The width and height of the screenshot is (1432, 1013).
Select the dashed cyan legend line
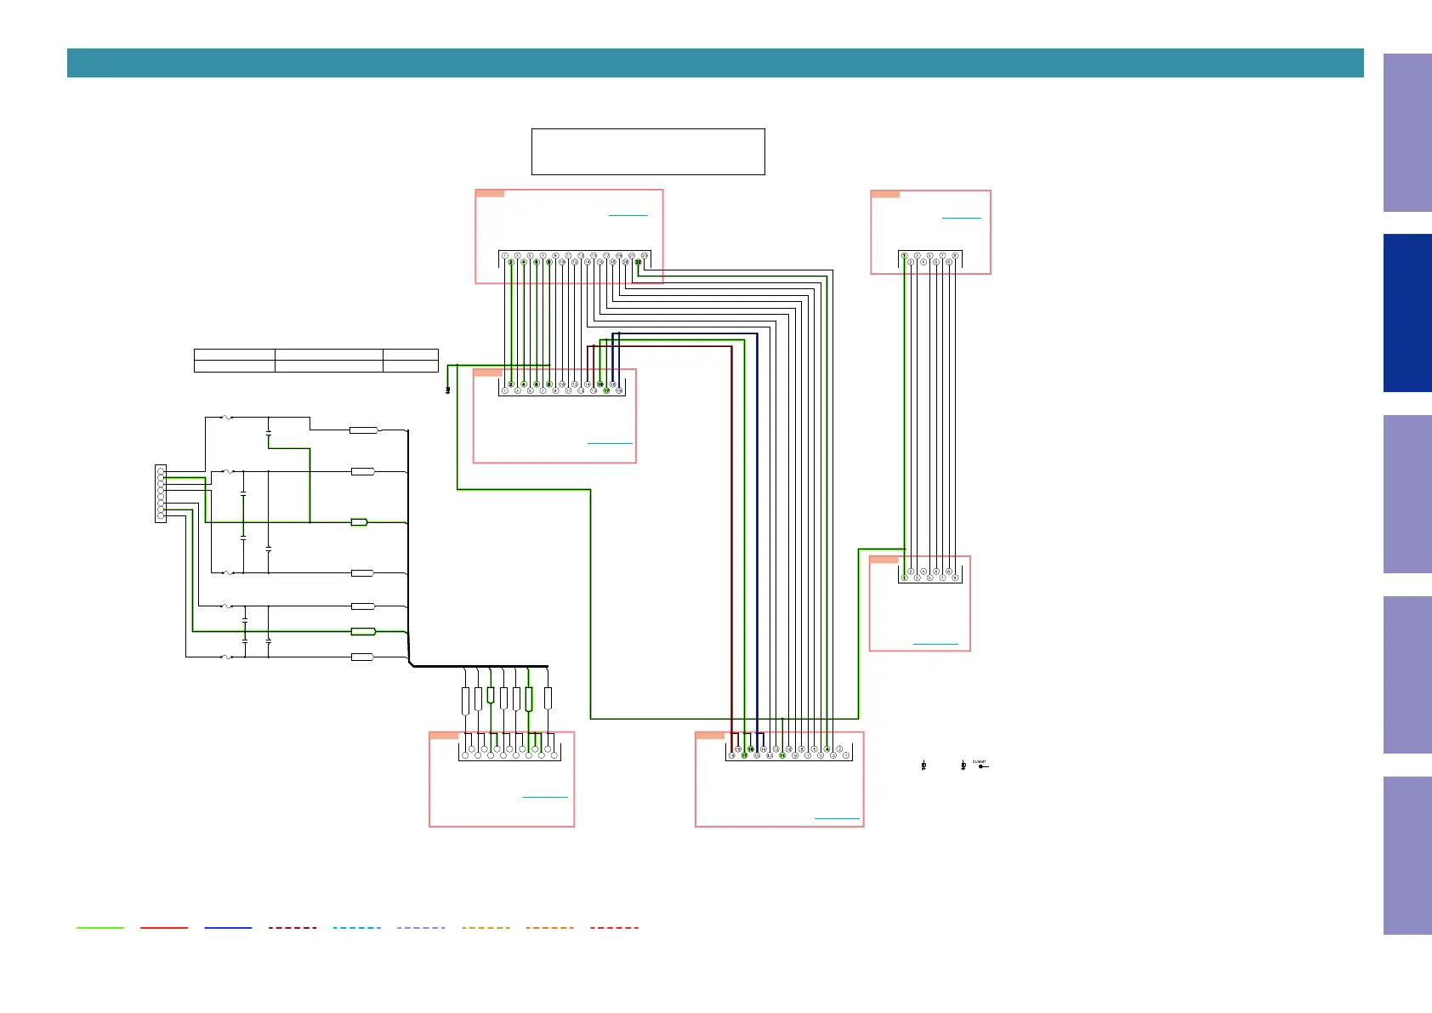(x=356, y=927)
